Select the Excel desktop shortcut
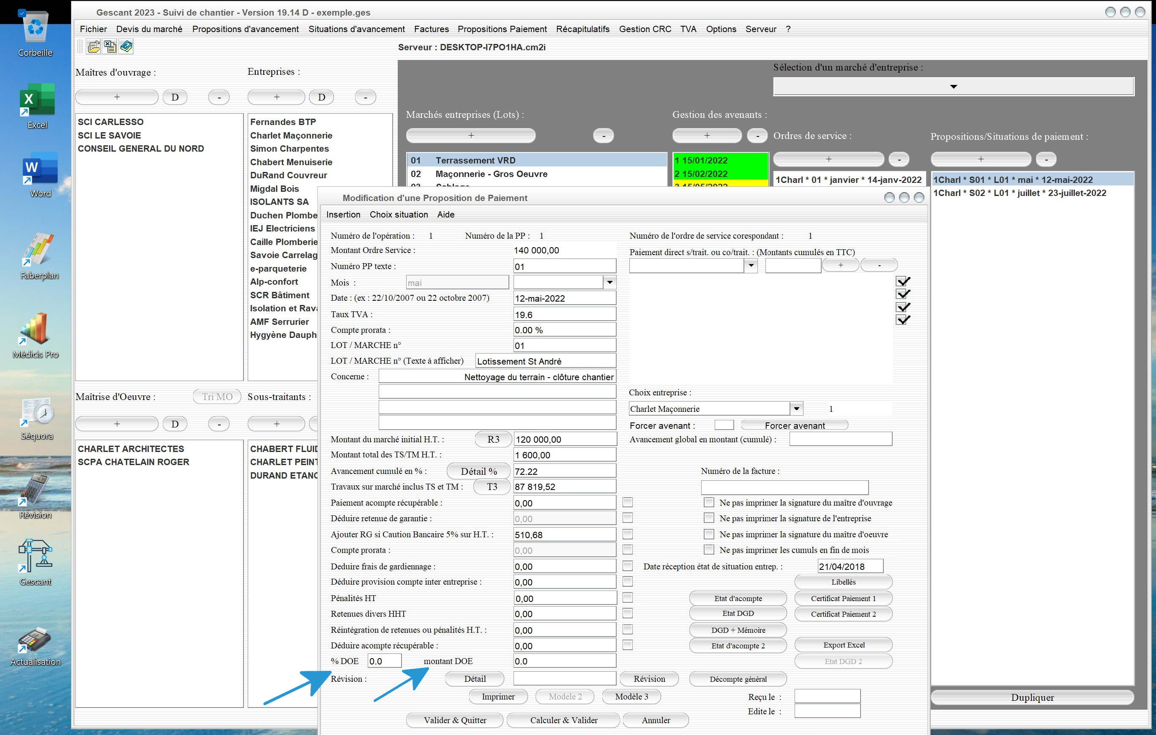1156x735 pixels. point(37,106)
